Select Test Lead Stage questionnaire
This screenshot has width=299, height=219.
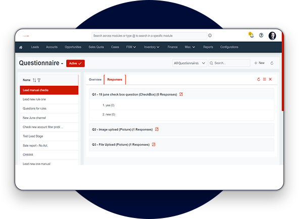49,136
